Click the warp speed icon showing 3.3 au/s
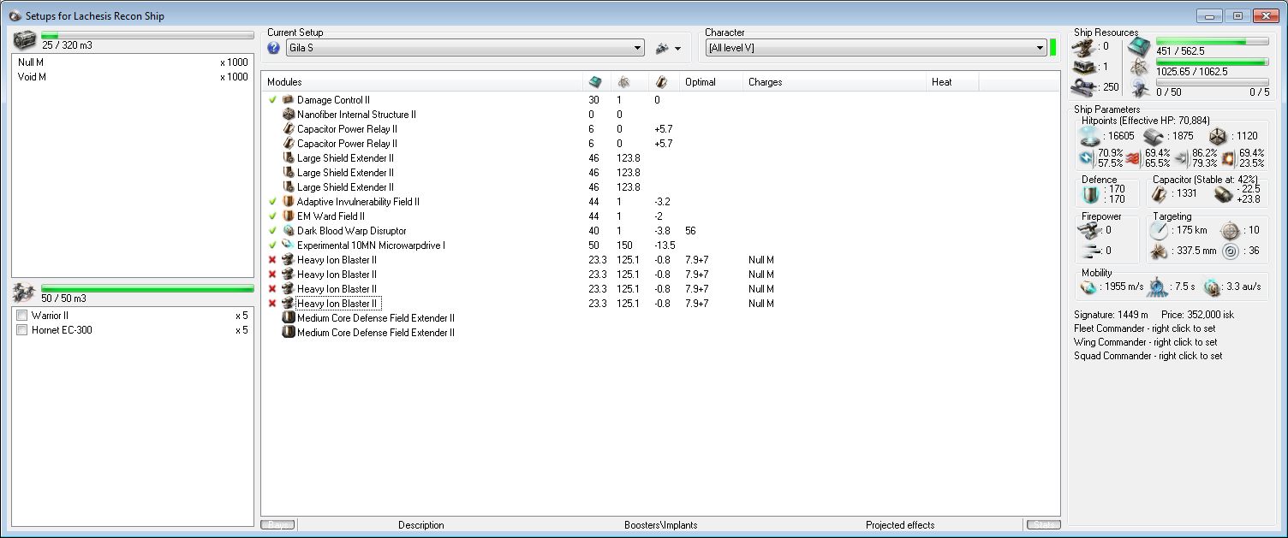1288x538 pixels. (x=1213, y=287)
